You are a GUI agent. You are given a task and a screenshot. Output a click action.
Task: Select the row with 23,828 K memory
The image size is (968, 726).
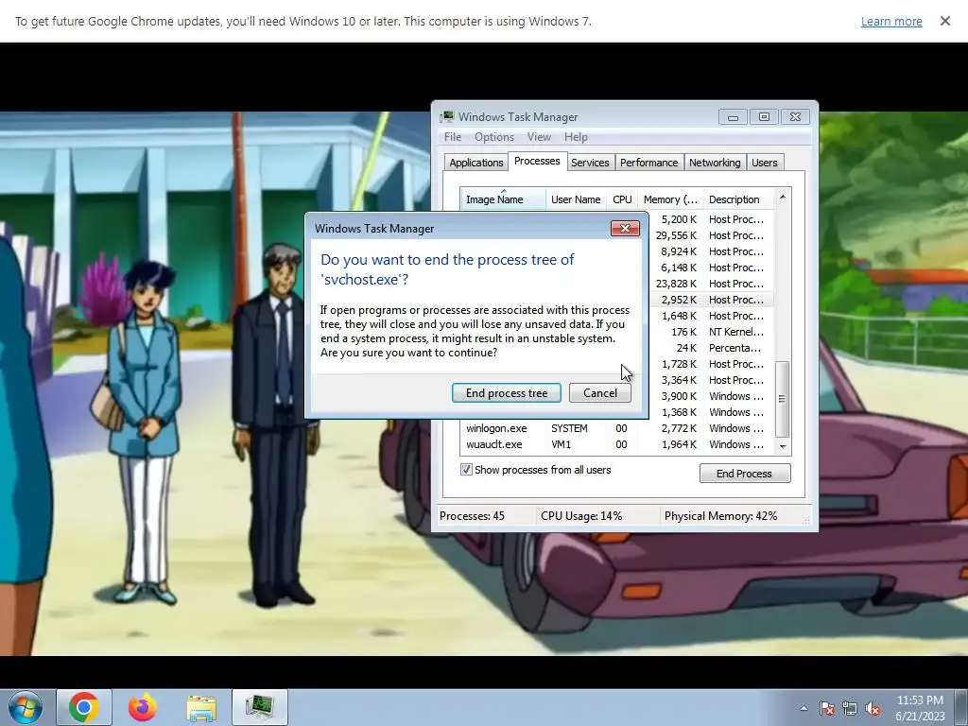pyautogui.click(x=710, y=284)
